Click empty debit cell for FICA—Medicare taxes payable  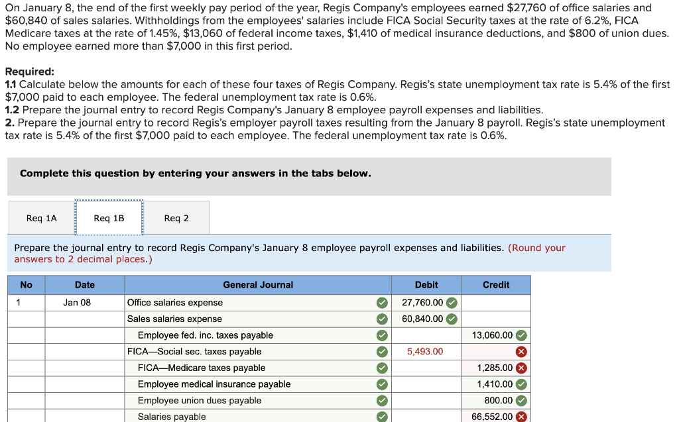(x=426, y=368)
